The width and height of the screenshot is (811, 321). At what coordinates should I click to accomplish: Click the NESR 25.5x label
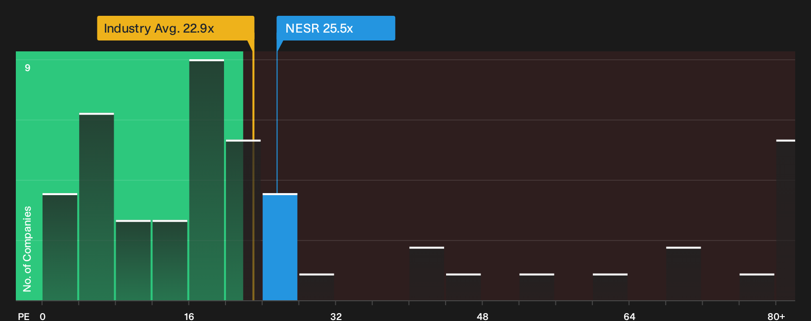tap(336, 28)
